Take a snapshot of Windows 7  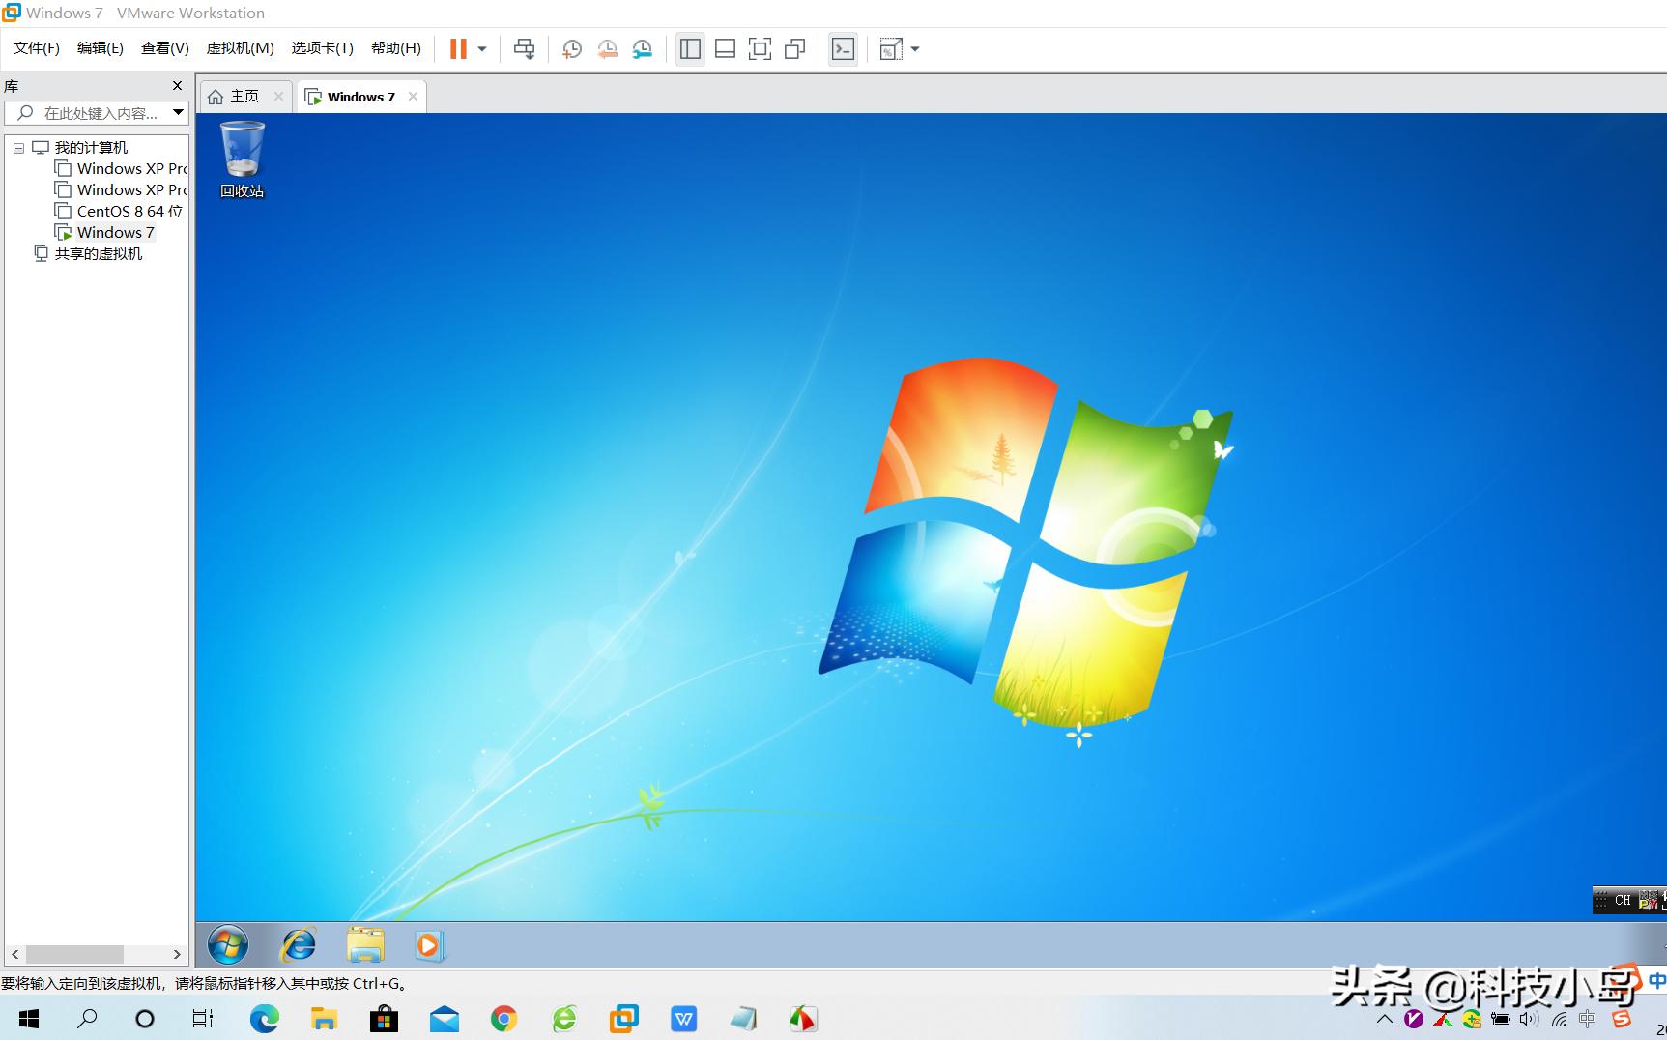pos(571,48)
